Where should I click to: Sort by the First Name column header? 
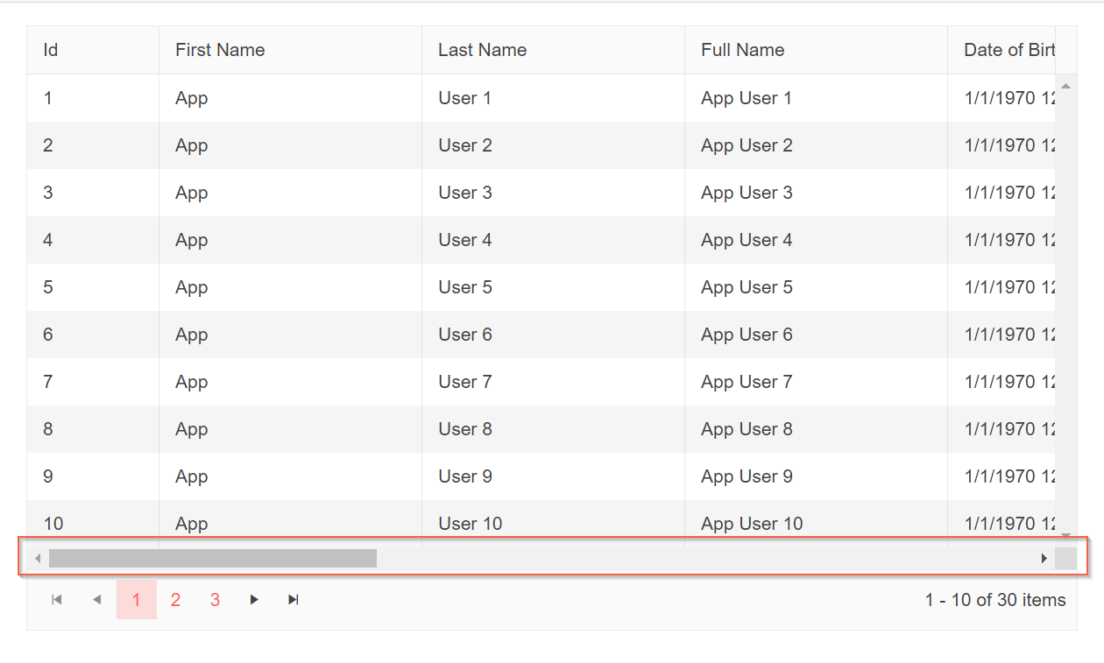pos(220,50)
